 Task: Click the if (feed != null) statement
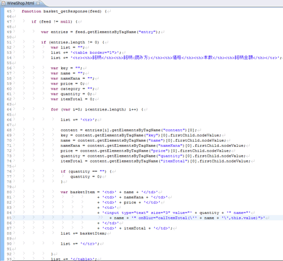52,21
